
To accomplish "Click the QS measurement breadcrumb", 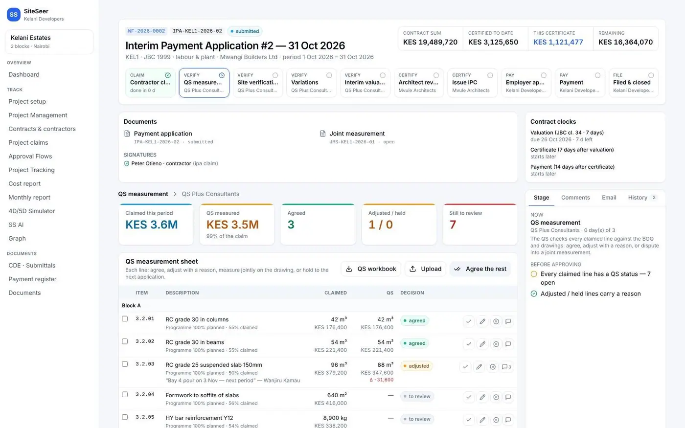I will tap(143, 194).
